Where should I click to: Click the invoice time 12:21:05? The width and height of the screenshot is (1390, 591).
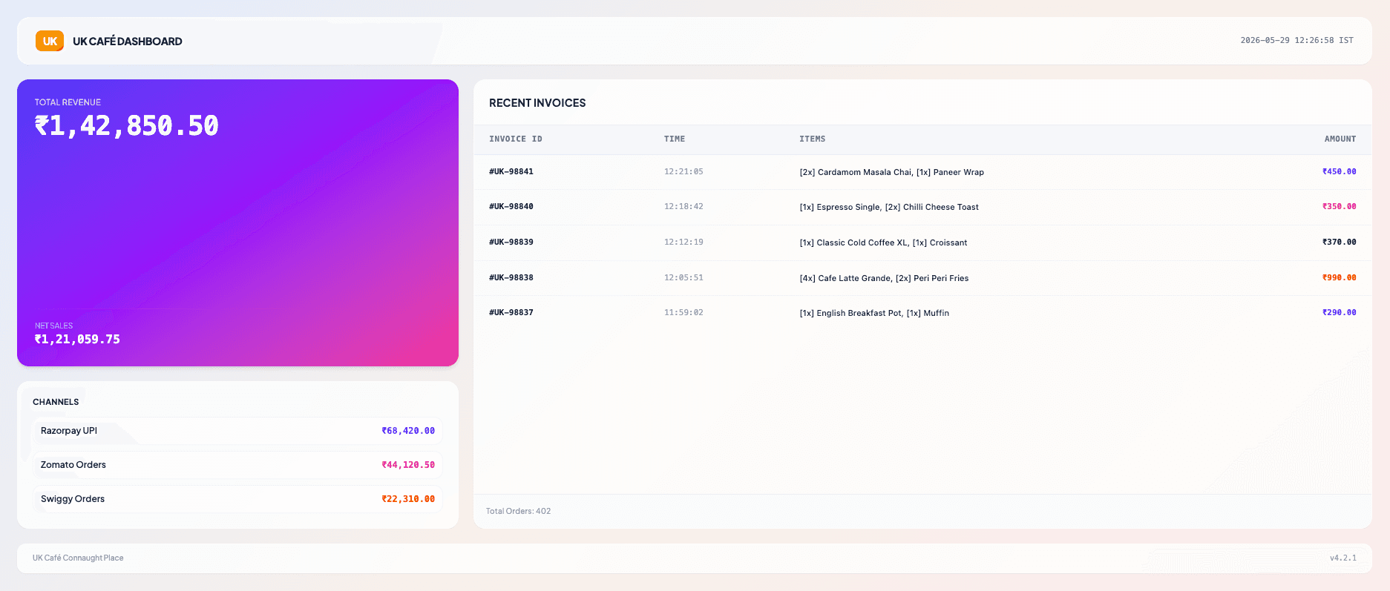tap(683, 171)
